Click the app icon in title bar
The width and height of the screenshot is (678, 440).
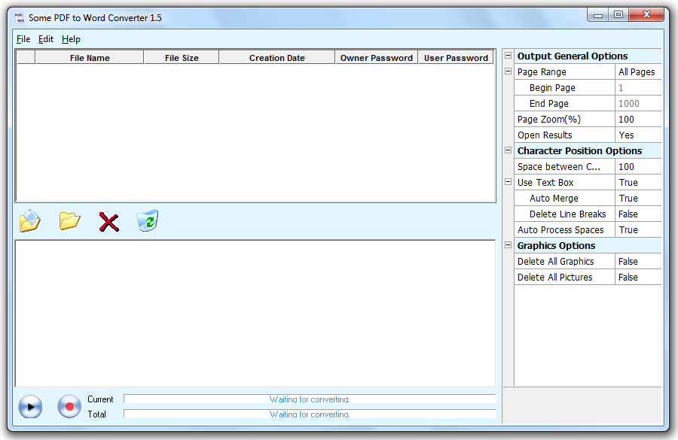tap(20, 18)
